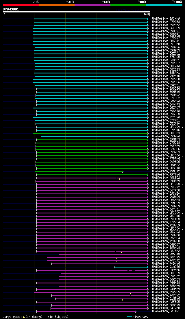
Task: Select the UniRef100_A2XLL6 label
Action: pyautogui.click(x=166, y=149)
